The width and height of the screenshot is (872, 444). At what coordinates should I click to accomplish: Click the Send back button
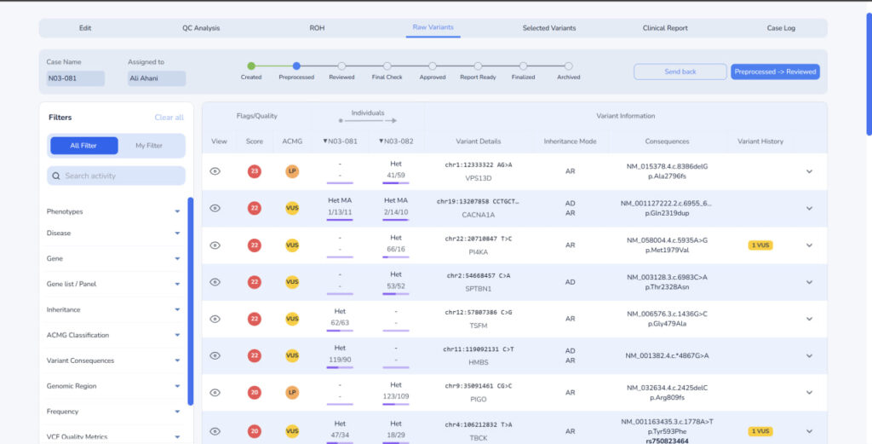[680, 72]
